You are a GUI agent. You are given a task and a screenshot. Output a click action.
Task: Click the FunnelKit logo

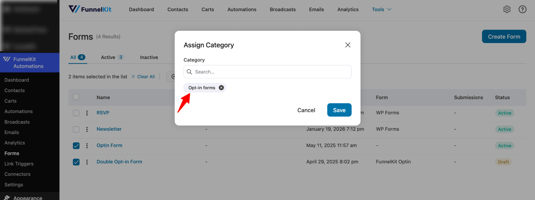pos(90,9)
